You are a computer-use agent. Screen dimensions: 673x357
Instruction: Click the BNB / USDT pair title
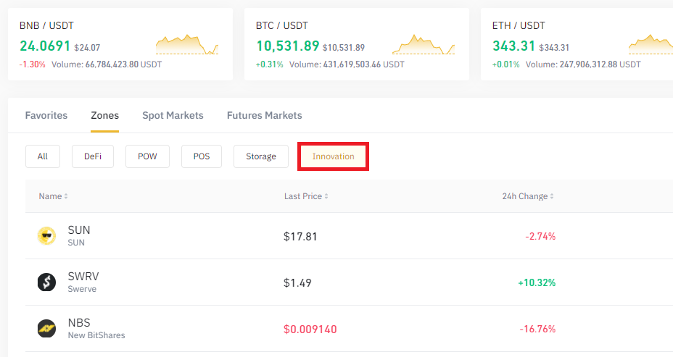pyautogui.click(x=46, y=26)
